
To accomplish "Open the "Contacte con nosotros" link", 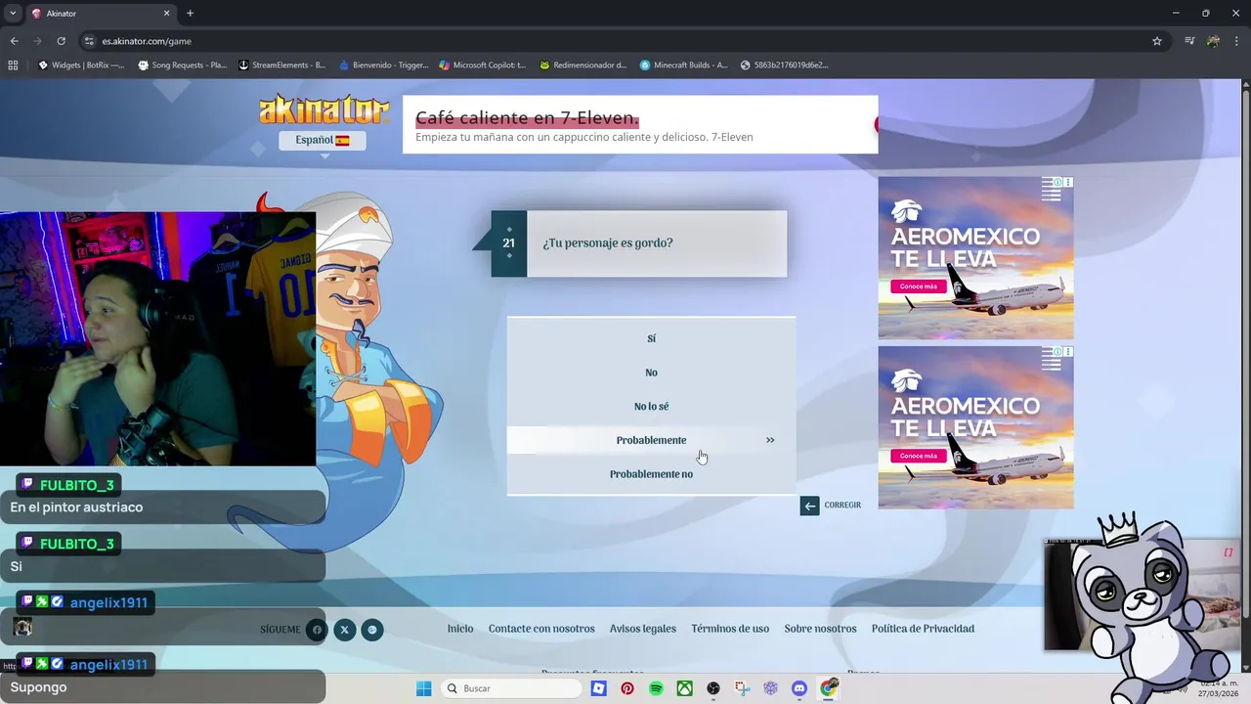I will (x=541, y=629).
